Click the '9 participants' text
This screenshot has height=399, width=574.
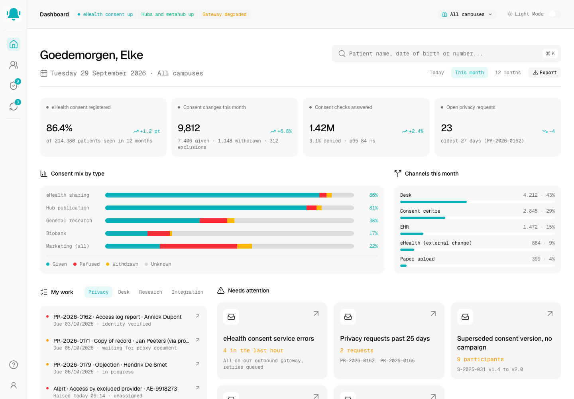coord(480,359)
